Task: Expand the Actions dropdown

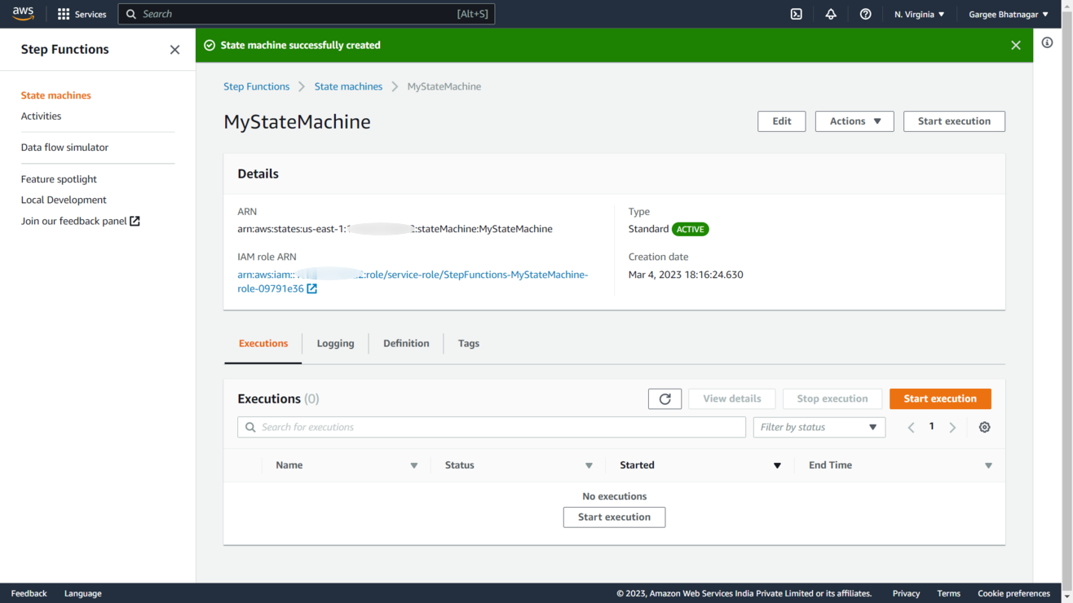Action: coord(854,121)
